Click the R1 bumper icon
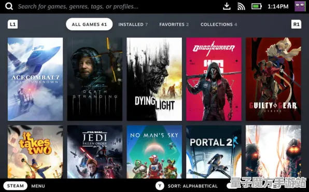 click(x=296, y=24)
